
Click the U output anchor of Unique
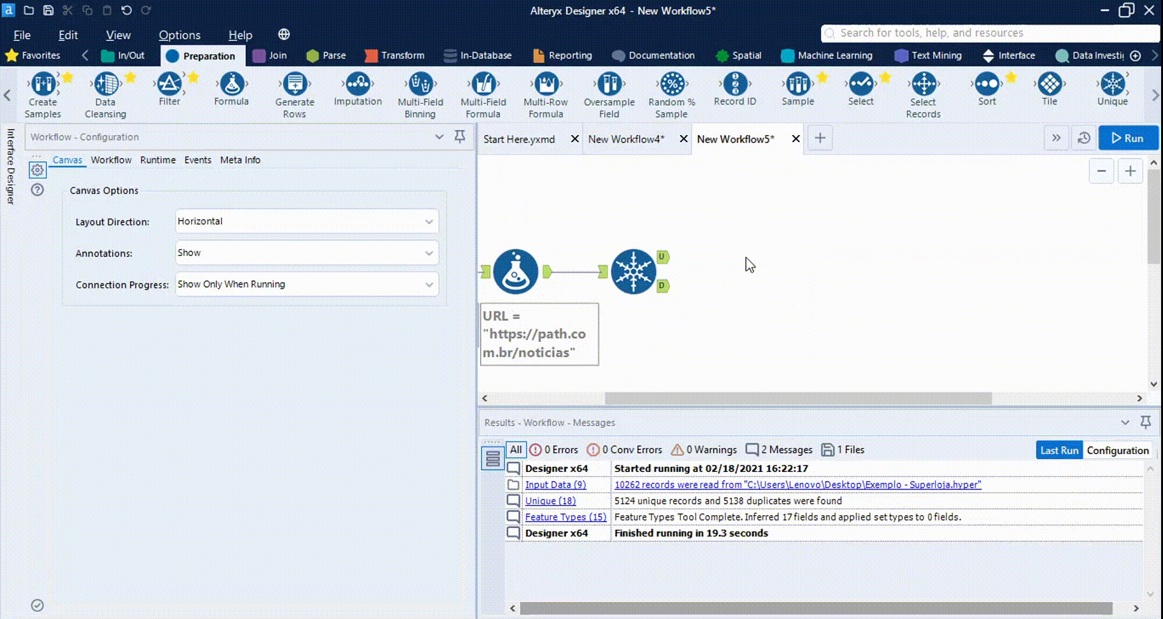pos(662,257)
